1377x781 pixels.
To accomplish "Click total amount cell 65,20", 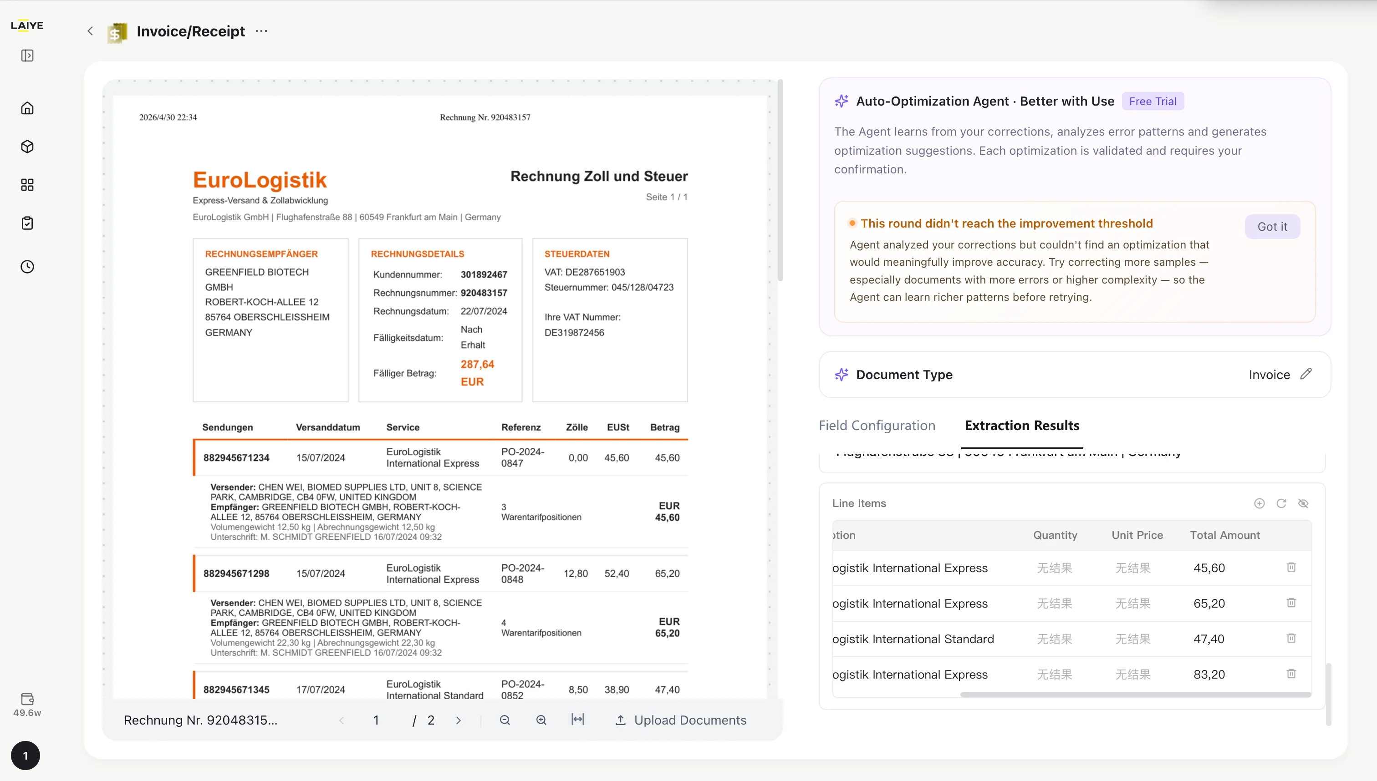I will [x=1209, y=603].
